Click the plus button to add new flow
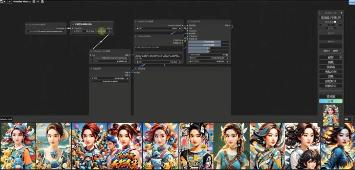 pyautogui.click(x=9, y=2)
